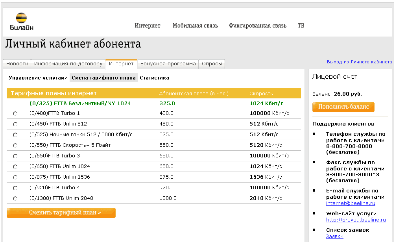
Task: Click the Пополнить баланс button
Action: click(x=343, y=107)
